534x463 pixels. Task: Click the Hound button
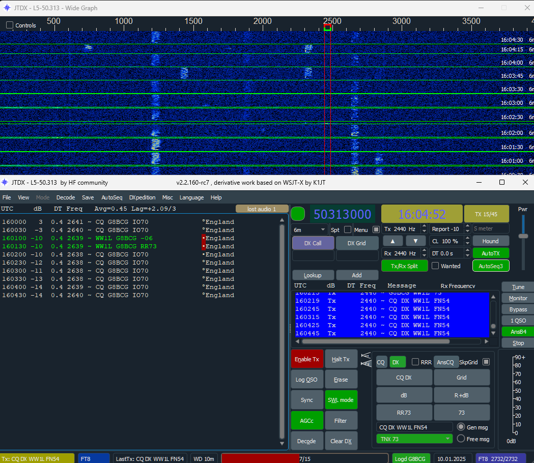(x=490, y=241)
